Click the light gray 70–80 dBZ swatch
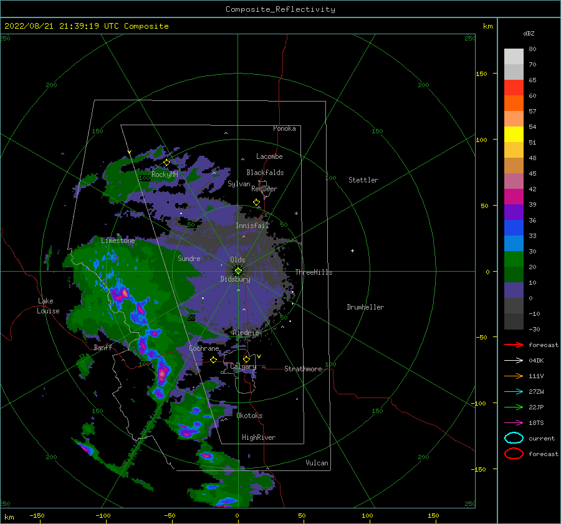Viewport: 561px width, 524px height. coord(514,57)
